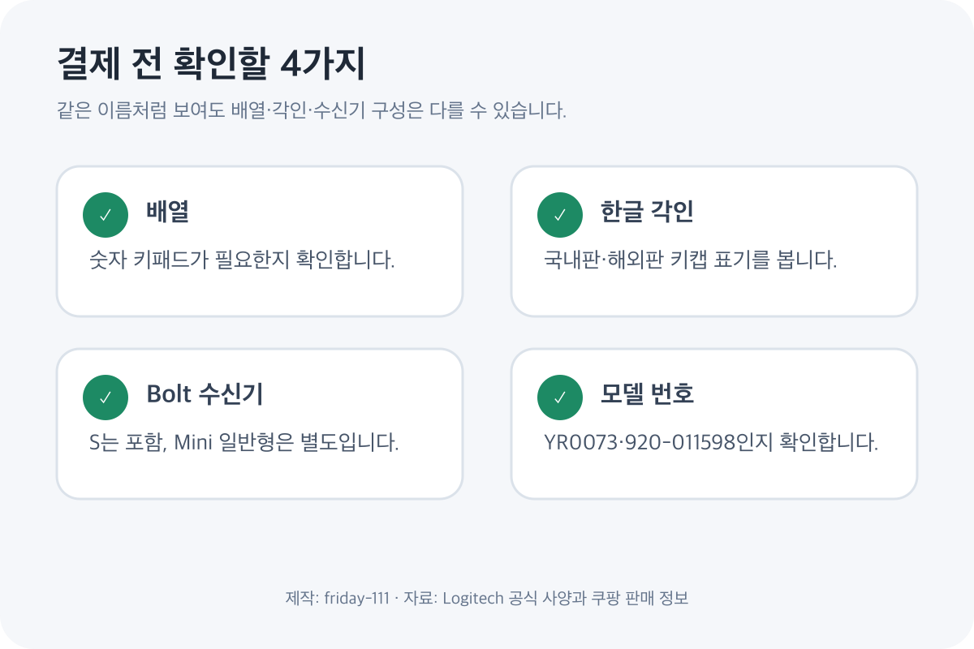Click the subtitle about 배열·각인·수신기 구성

[x=312, y=110]
